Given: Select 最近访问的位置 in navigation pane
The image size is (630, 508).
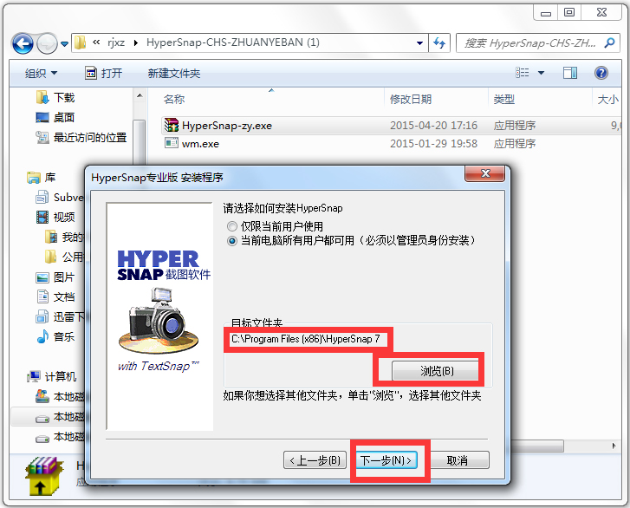Looking at the screenshot, I should (x=81, y=138).
